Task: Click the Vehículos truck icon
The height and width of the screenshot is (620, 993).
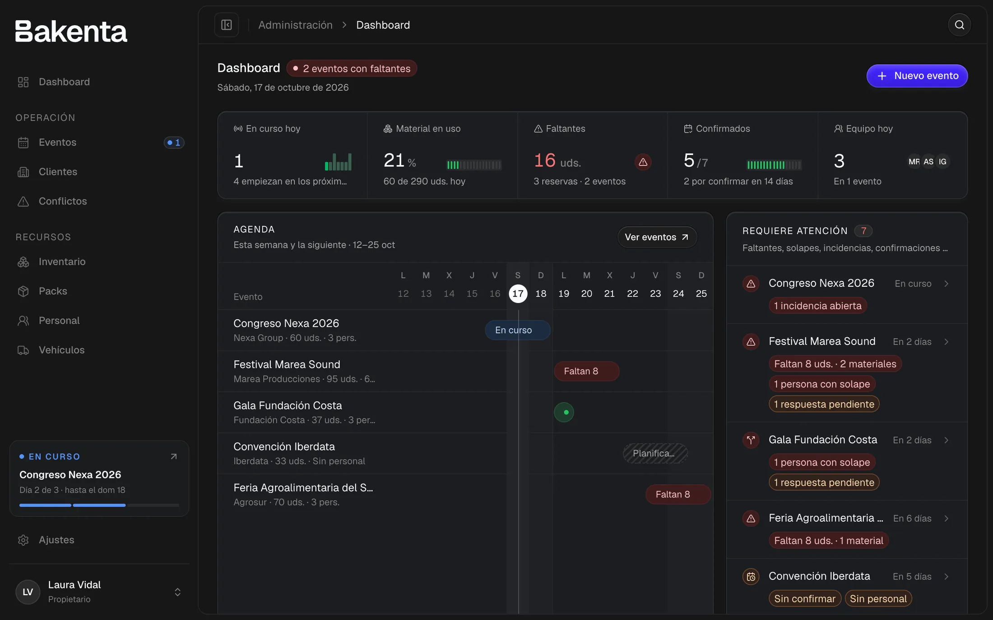Action: coord(23,350)
